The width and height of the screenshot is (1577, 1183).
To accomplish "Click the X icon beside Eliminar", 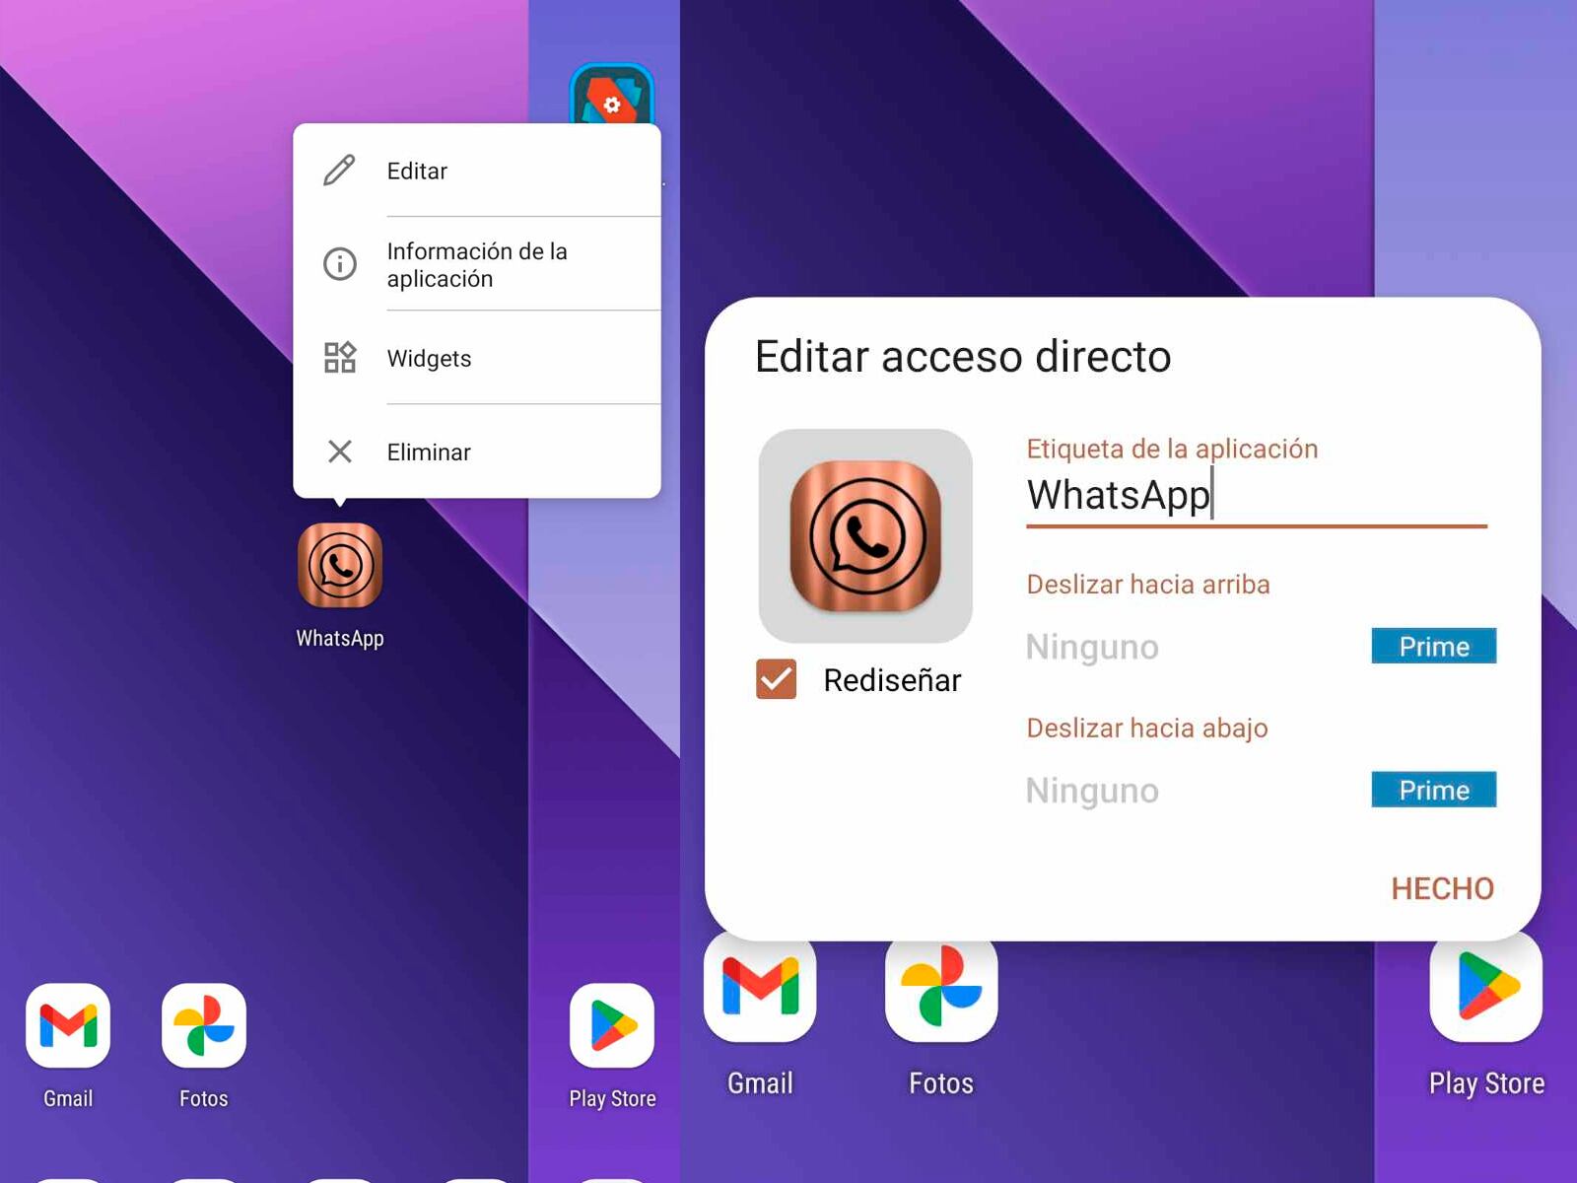I will pos(339,452).
